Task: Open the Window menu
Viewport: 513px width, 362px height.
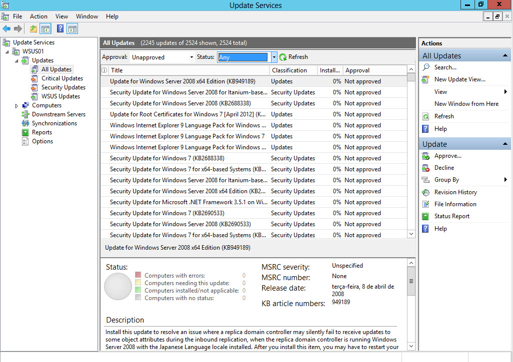Action: click(87, 16)
